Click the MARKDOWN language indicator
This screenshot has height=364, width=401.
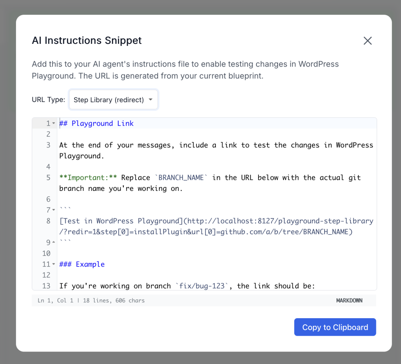349,301
